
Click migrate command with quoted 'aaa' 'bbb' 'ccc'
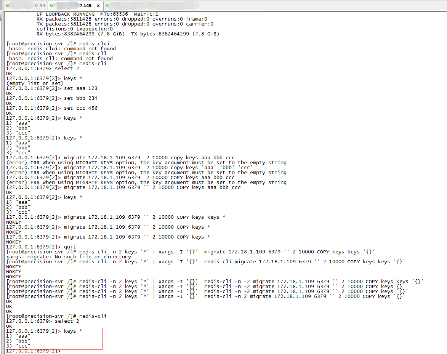click(158, 168)
